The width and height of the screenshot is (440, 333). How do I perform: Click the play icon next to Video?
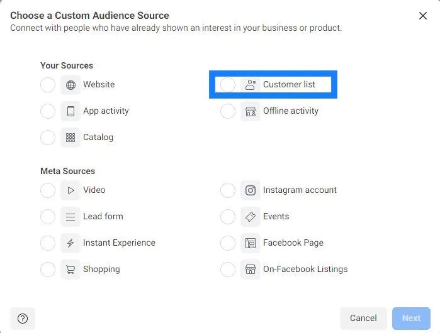71,190
